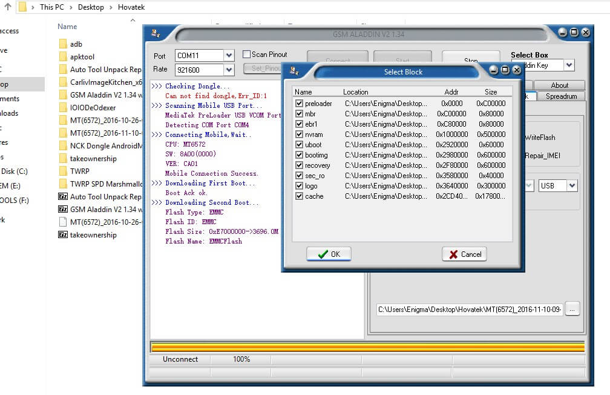
Task: Enable the Scan Pinout checkbox
Action: [x=247, y=54]
